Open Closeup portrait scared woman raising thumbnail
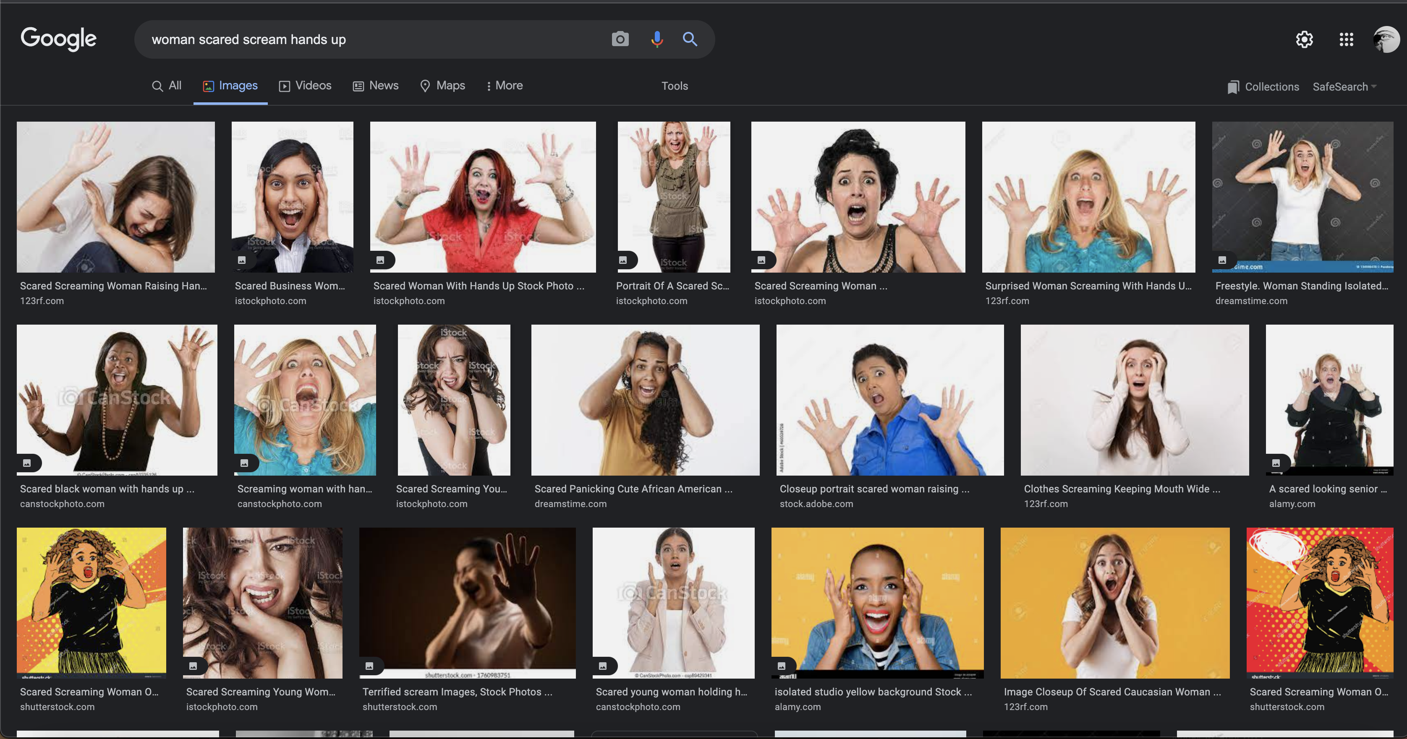Image resolution: width=1407 pixels, height=739 pixels. [x=890, y=400]
